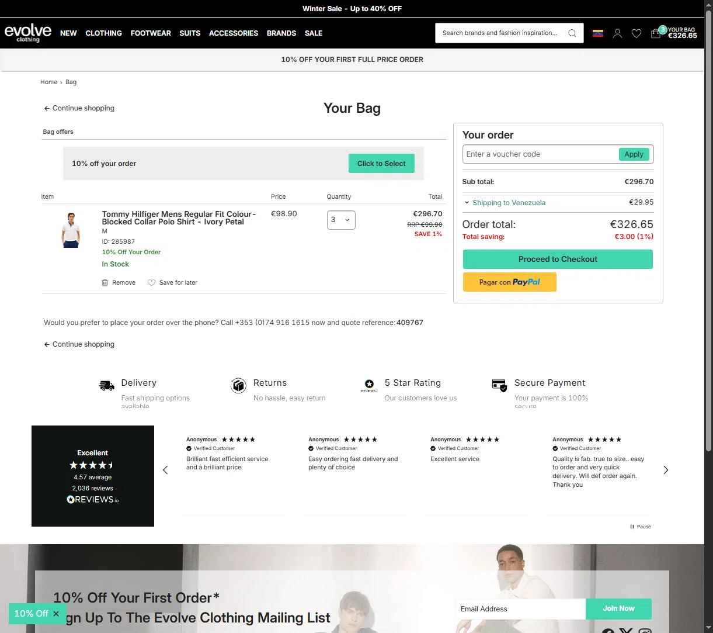Click the Winter Sale banner
Image resolution: width=713 pixels, height=633 pixels.
click(x=352, y=9)
